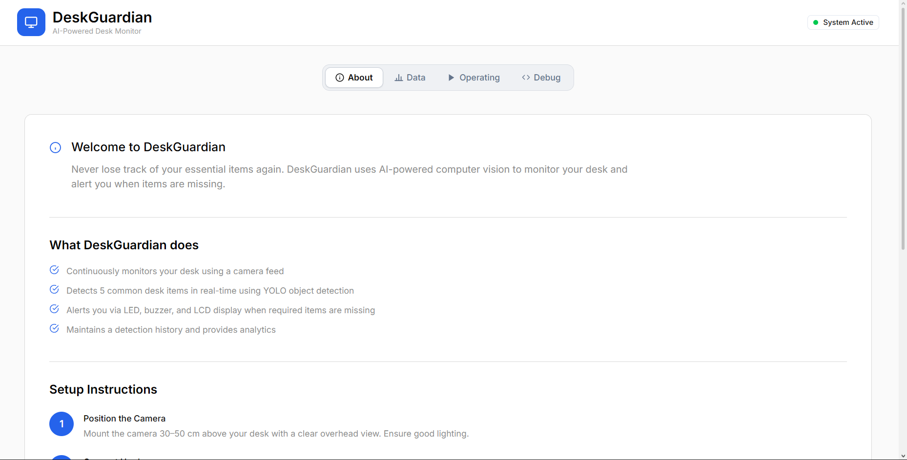
Task: Click text Alerts you via LED, buzzer
Action: 221,310
